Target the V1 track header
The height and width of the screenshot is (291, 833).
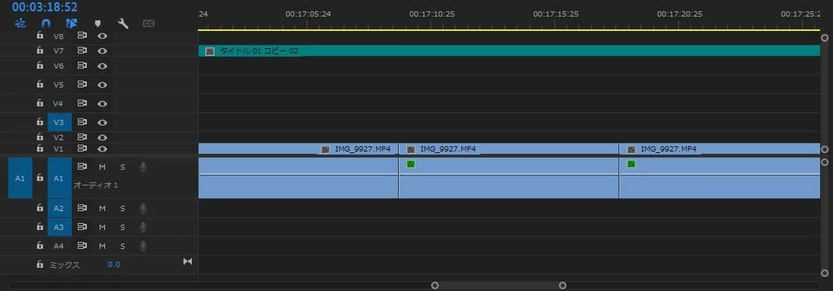[59, 149]
